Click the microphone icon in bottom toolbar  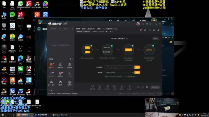point(121,87)
